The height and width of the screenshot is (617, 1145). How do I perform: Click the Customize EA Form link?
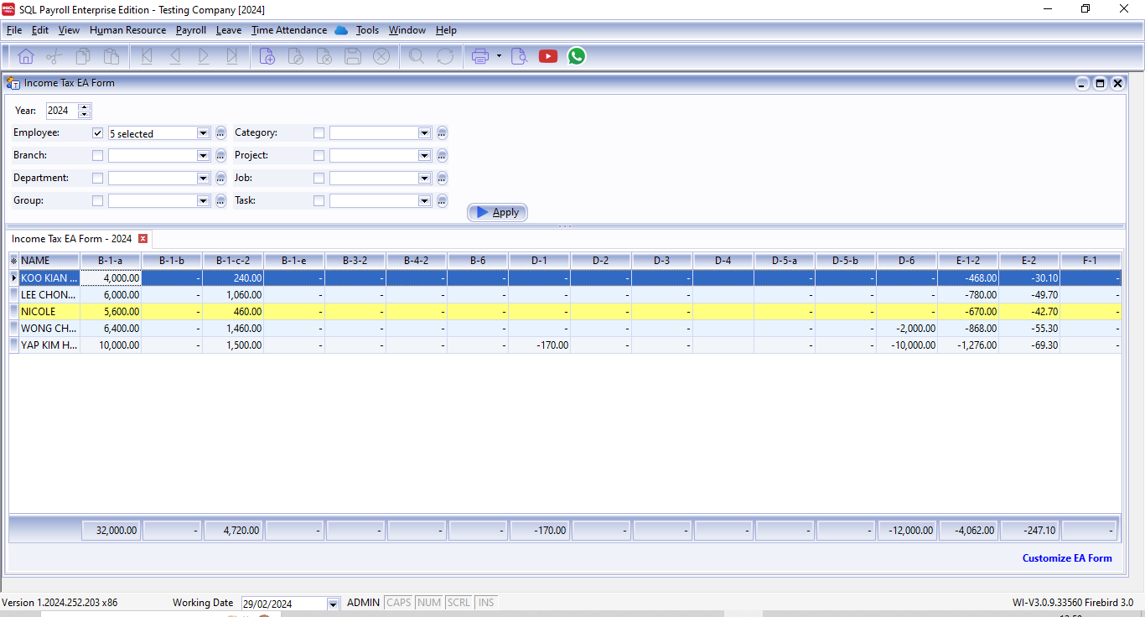tap(1066, 558)
